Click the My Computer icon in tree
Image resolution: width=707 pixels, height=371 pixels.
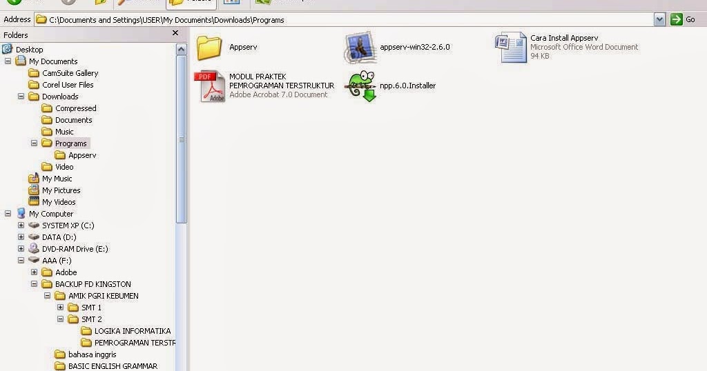(x=21, y=213)
